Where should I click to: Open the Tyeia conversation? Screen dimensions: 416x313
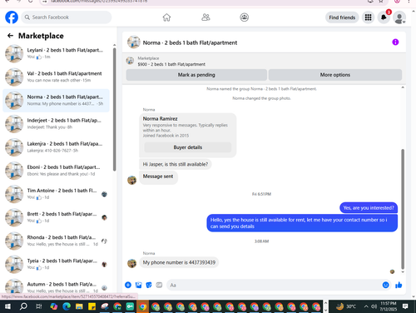click(x=57, y=265)
